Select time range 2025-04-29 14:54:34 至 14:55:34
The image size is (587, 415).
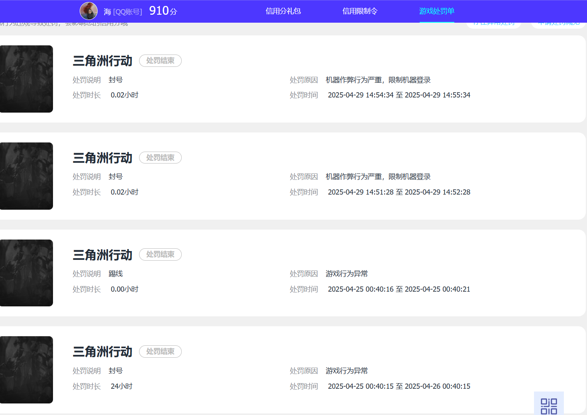tap(399, 95)
